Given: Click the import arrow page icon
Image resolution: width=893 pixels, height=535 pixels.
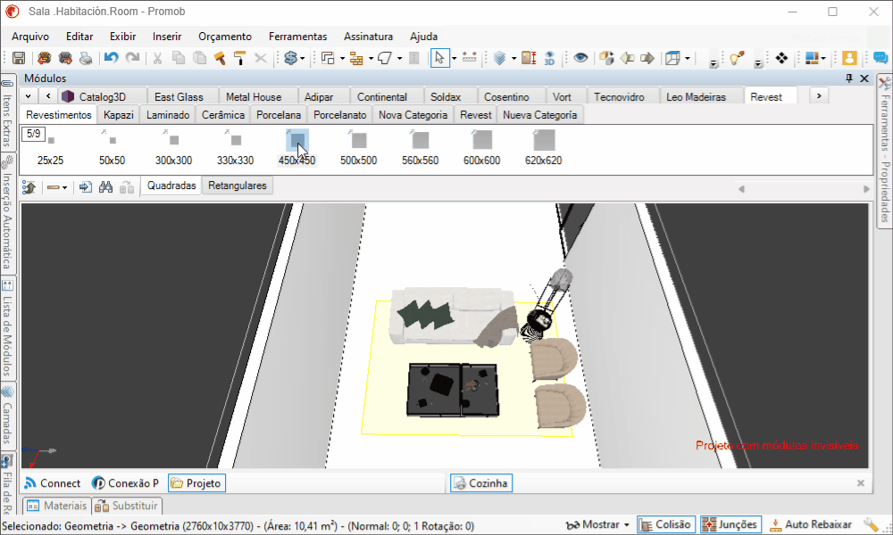Looking at the screenshot, I should (x=86, y=186).
